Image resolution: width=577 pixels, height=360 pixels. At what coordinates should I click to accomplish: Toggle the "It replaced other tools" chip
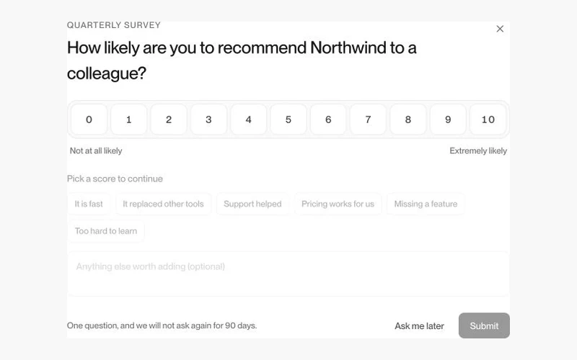click(x=164, y=204)
